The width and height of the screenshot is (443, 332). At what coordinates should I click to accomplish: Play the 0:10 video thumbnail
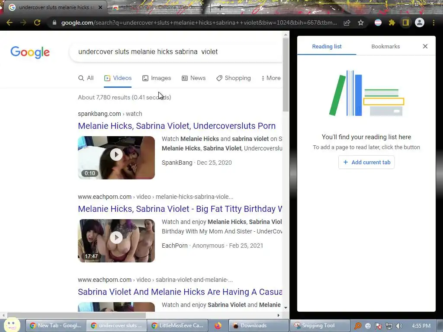[x=116, y=158]
